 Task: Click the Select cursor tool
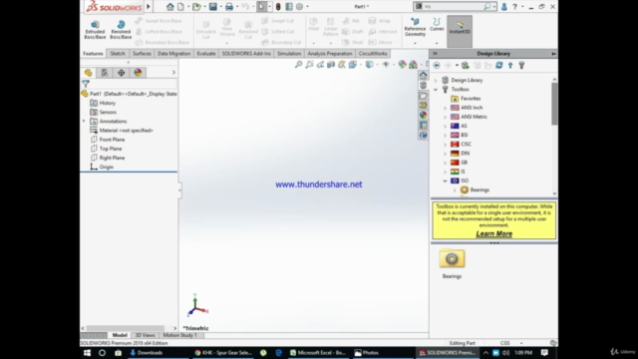261,7
